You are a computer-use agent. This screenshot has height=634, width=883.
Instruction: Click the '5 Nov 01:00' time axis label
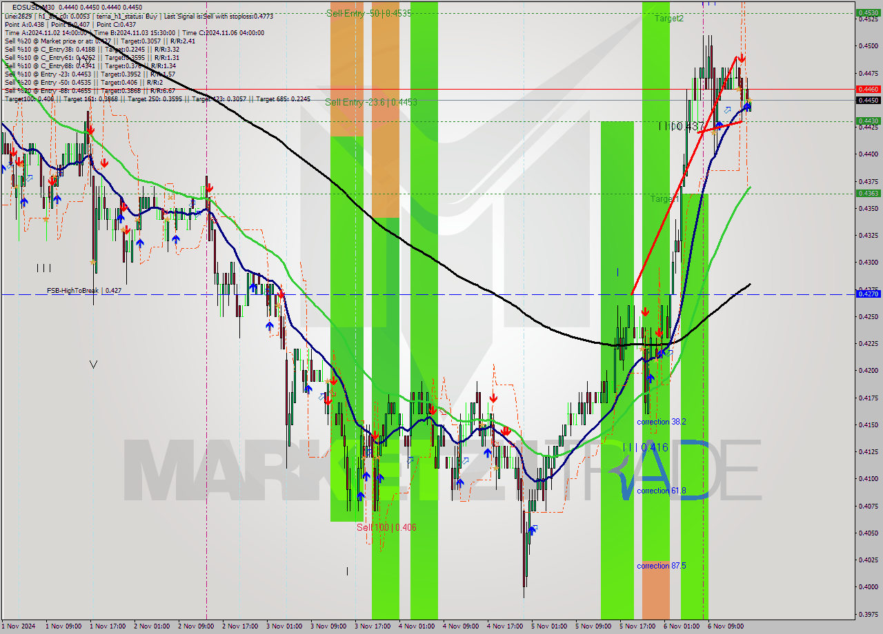point(549,626)
